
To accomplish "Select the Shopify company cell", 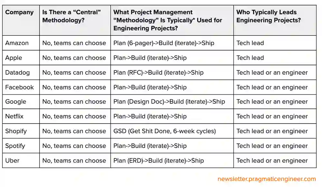I will (16, 131).
